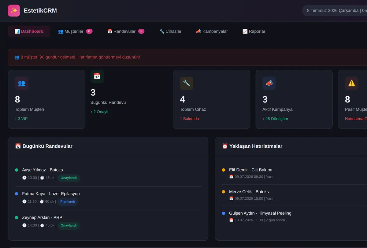
Task: Click the Pasif Müşteri warning icon
Action: (x=352, y=83)
